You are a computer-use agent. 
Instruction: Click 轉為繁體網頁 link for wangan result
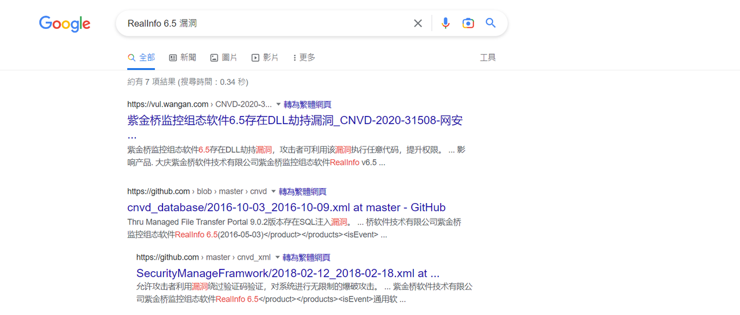click(308, 104)
